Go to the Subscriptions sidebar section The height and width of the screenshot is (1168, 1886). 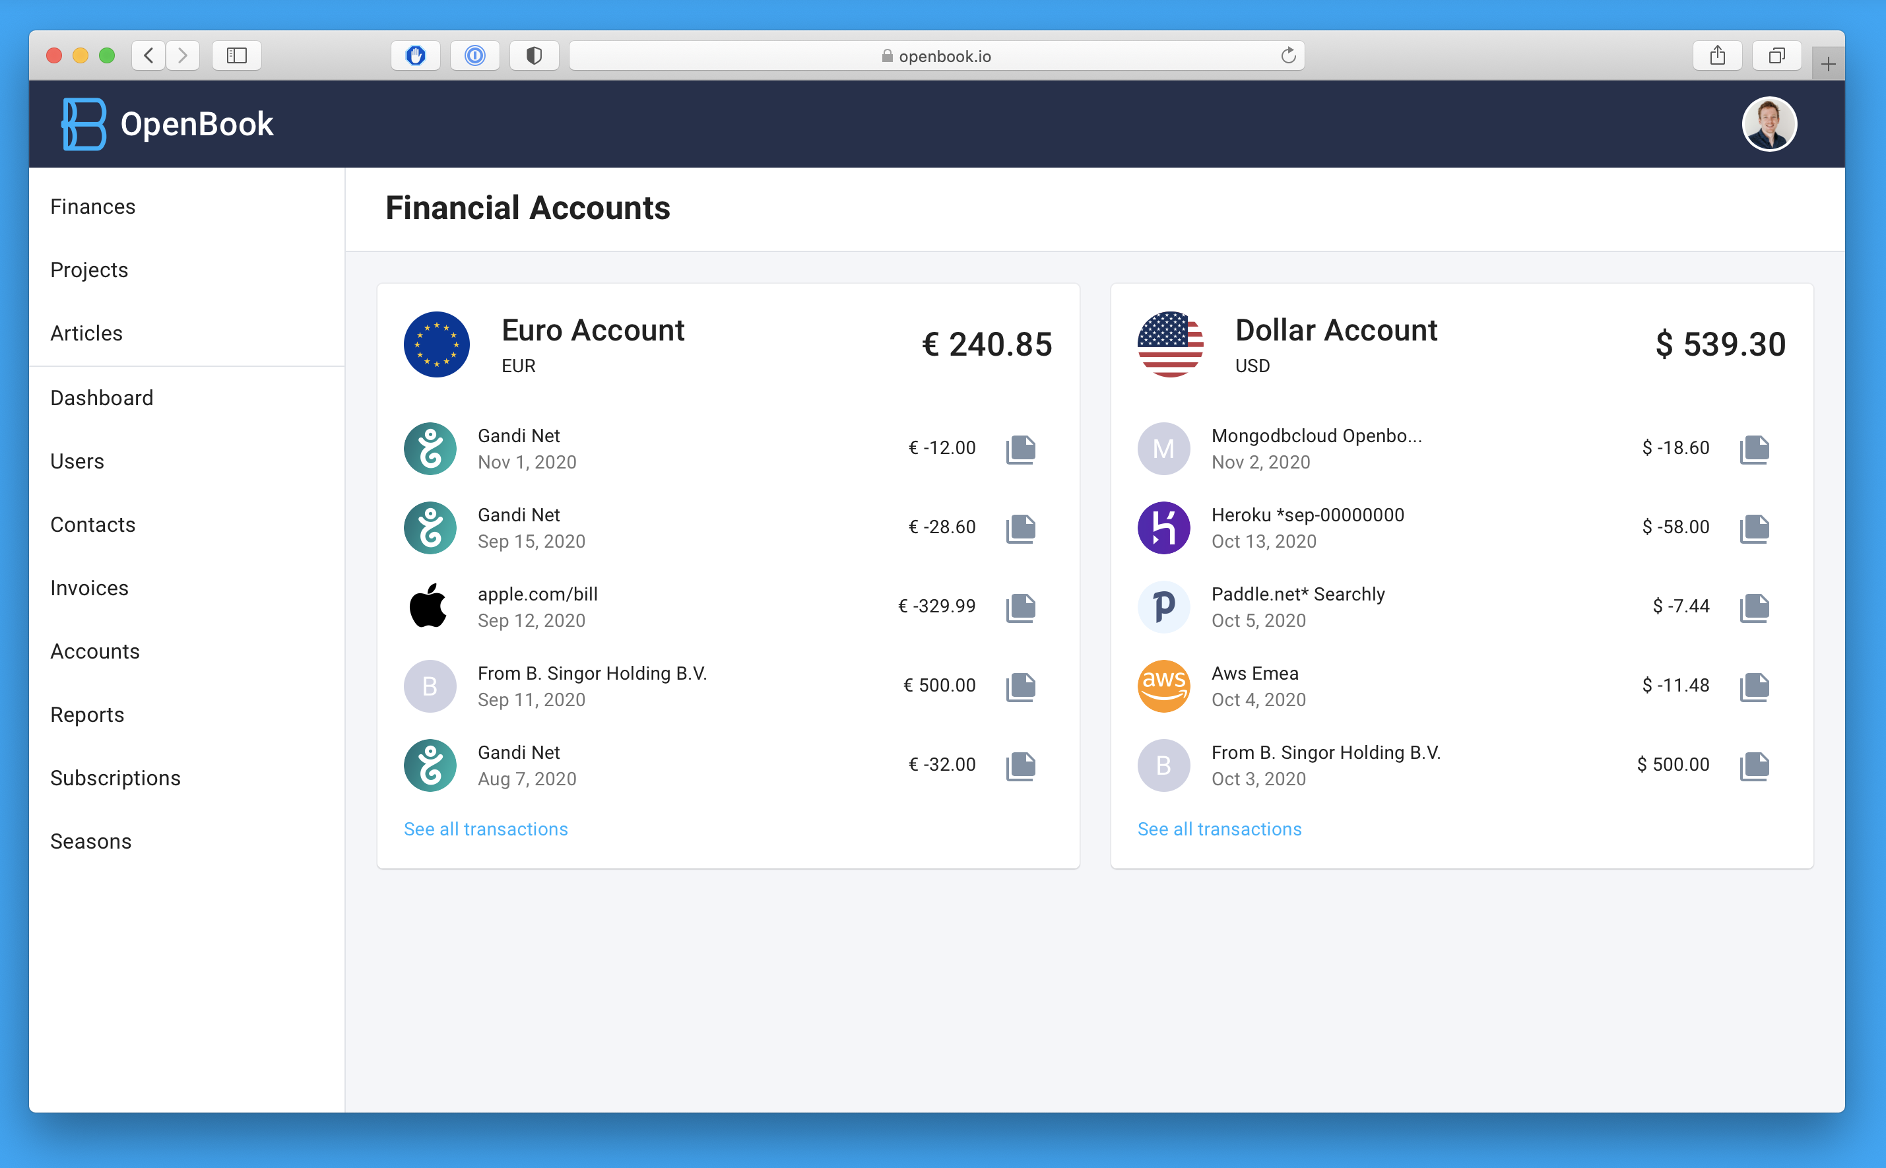(x=115, y=778)
